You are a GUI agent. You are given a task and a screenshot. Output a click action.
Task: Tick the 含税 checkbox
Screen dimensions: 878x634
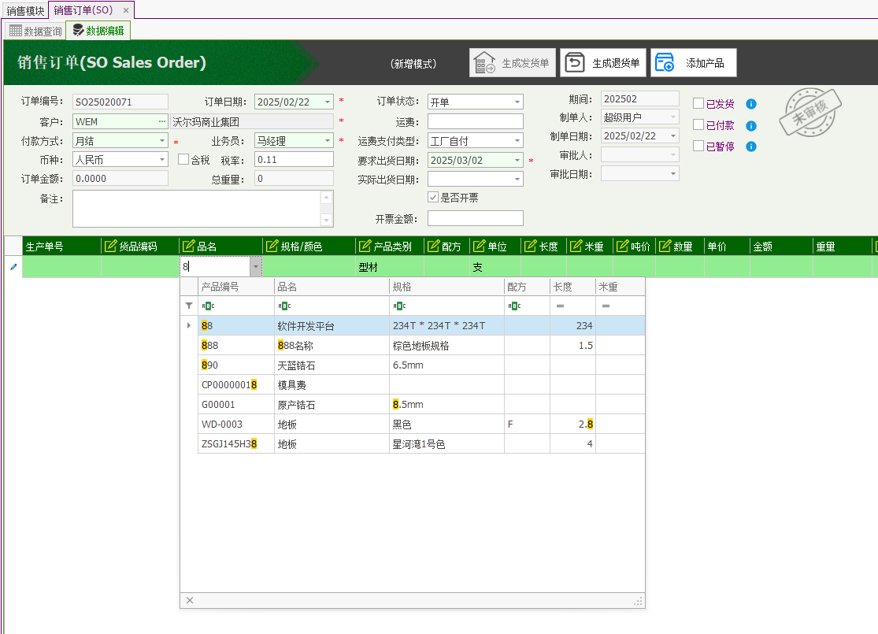[x=183, y=159]
